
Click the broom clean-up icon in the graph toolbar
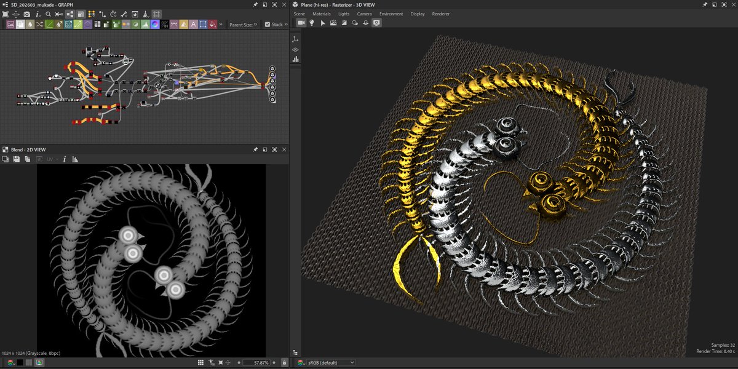click(x=145, y=14)
